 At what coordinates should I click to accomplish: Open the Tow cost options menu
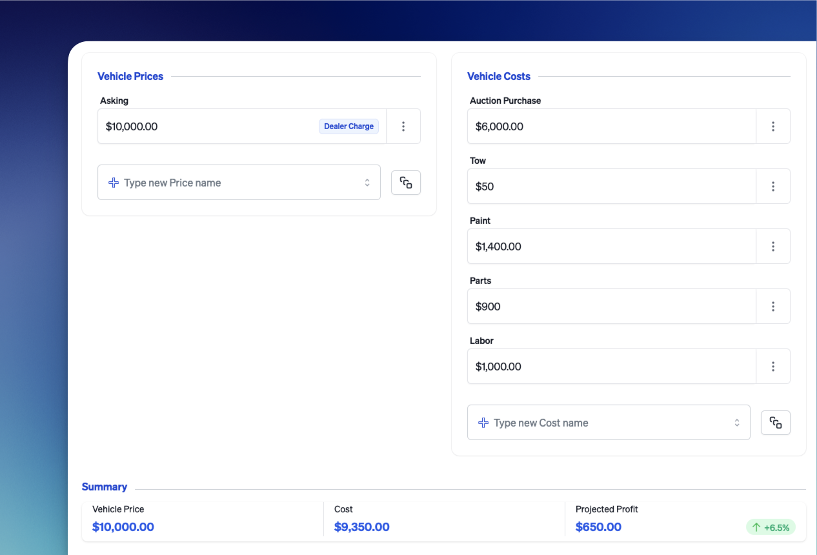pos(773,186)
